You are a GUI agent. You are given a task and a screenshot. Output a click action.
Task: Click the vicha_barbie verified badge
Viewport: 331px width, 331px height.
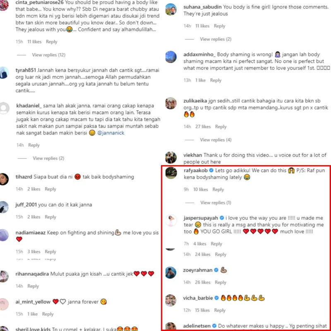click(x=216, y=298)
